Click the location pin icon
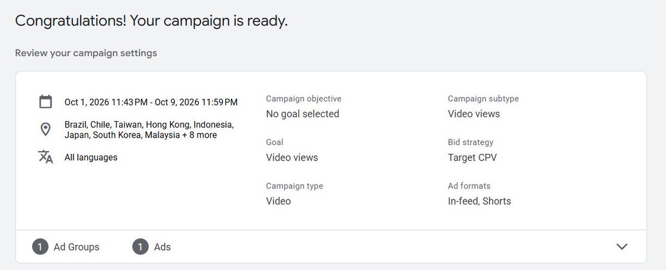The width and height of the screenshot is (666, 270). pyautogui.click(x=46, y=129)
